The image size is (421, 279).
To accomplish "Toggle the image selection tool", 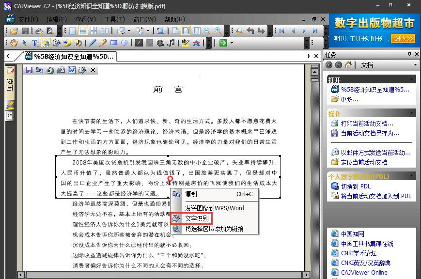I will tap(46, 43).
